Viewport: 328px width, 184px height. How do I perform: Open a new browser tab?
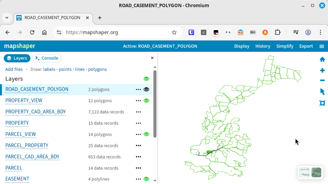(x=100, y=18)
